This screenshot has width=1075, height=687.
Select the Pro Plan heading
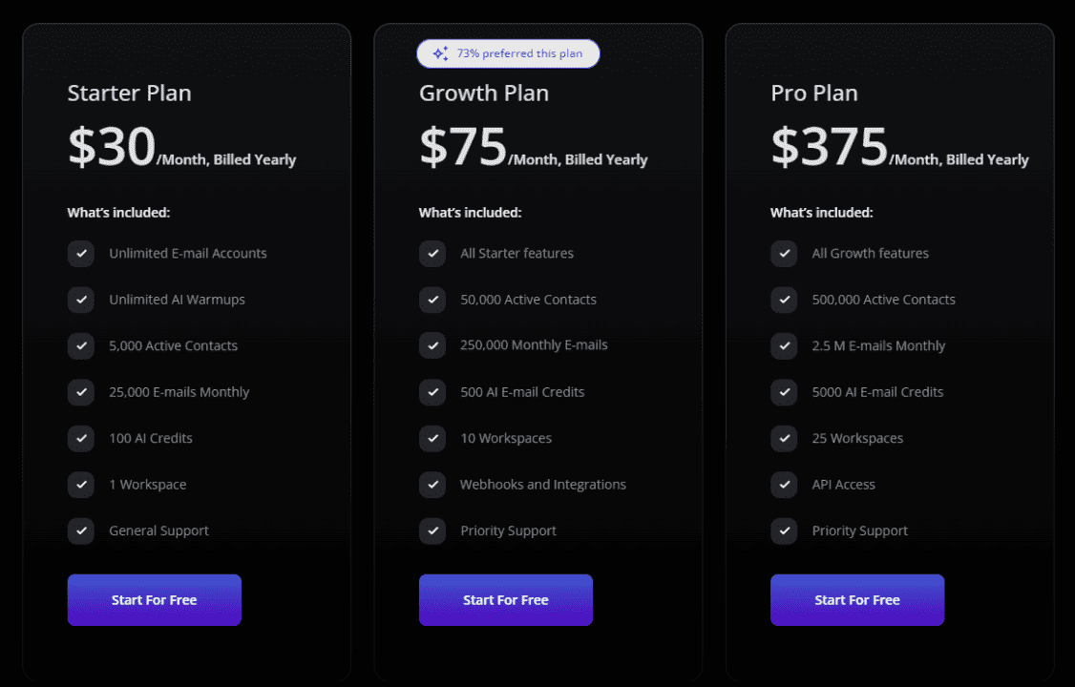(x=814, y=93)
